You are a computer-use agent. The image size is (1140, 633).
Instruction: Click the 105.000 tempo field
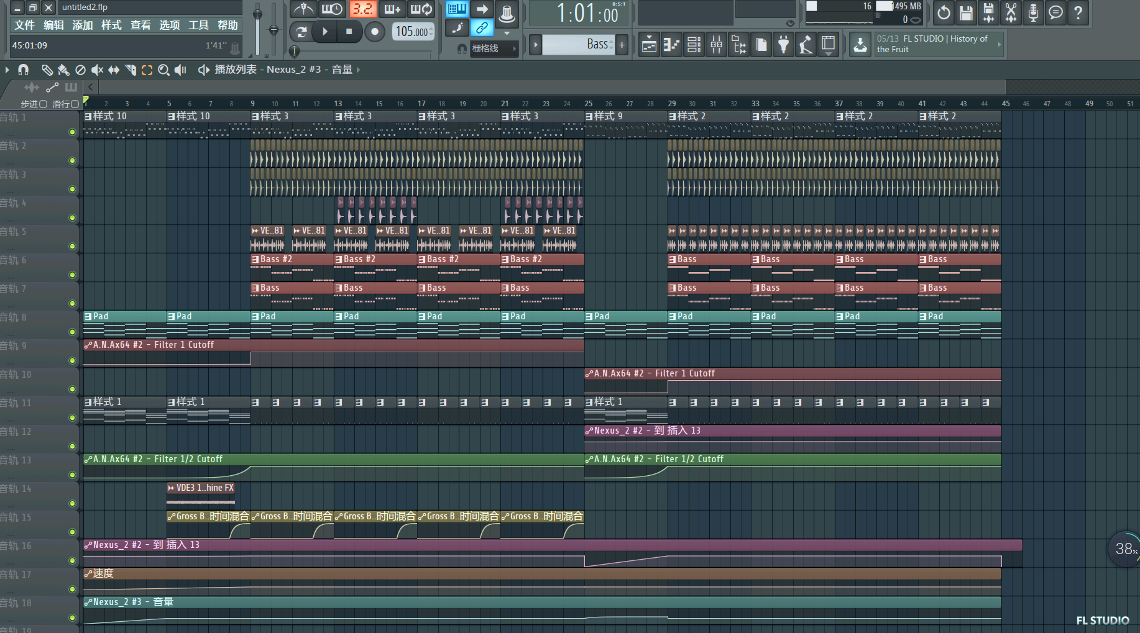click(x=413, y=32)
